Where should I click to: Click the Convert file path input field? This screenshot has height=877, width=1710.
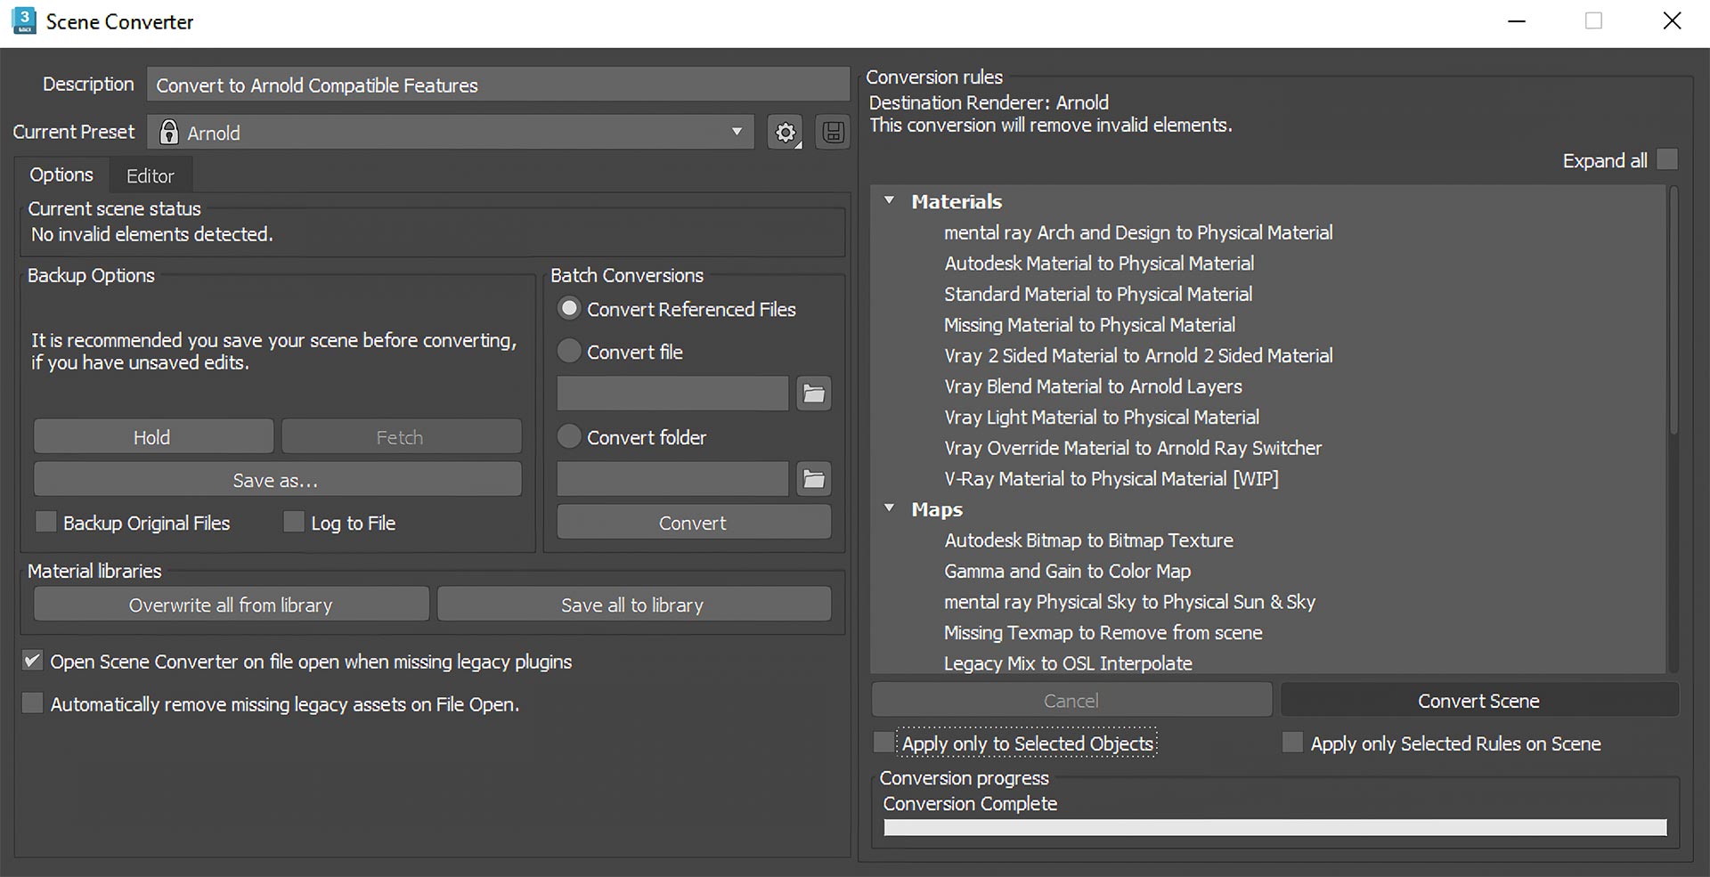[672, 394]
